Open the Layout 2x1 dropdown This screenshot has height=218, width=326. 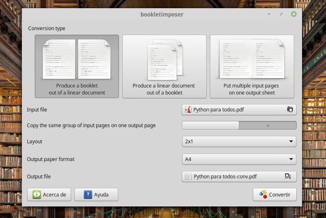[x=239, y=142]
